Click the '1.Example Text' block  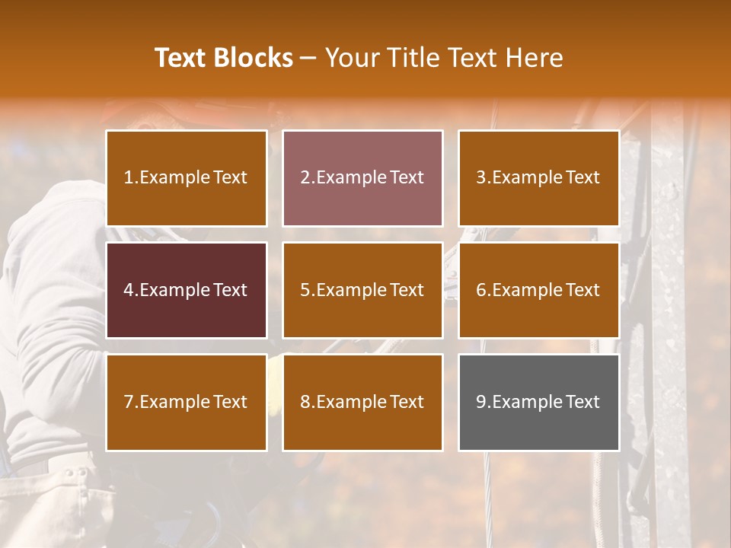coord(187,178)
